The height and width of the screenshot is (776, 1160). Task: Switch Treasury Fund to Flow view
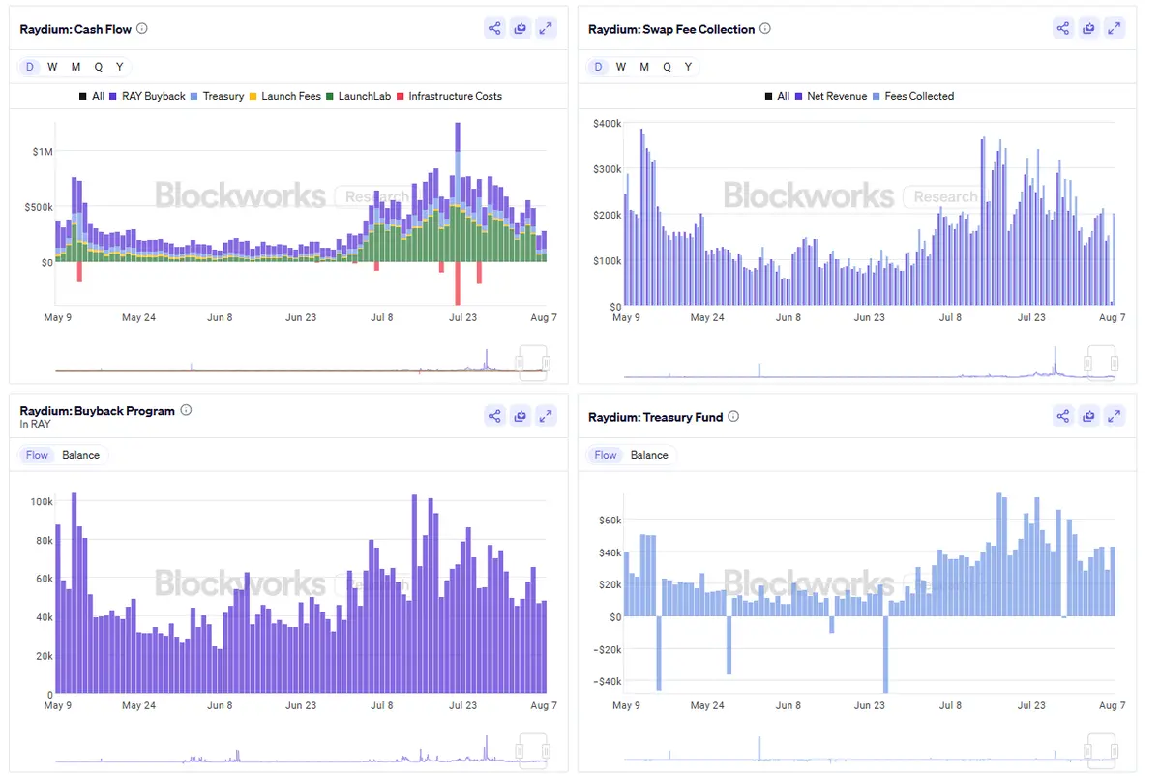pyautogui.click(x=605, y=455)
